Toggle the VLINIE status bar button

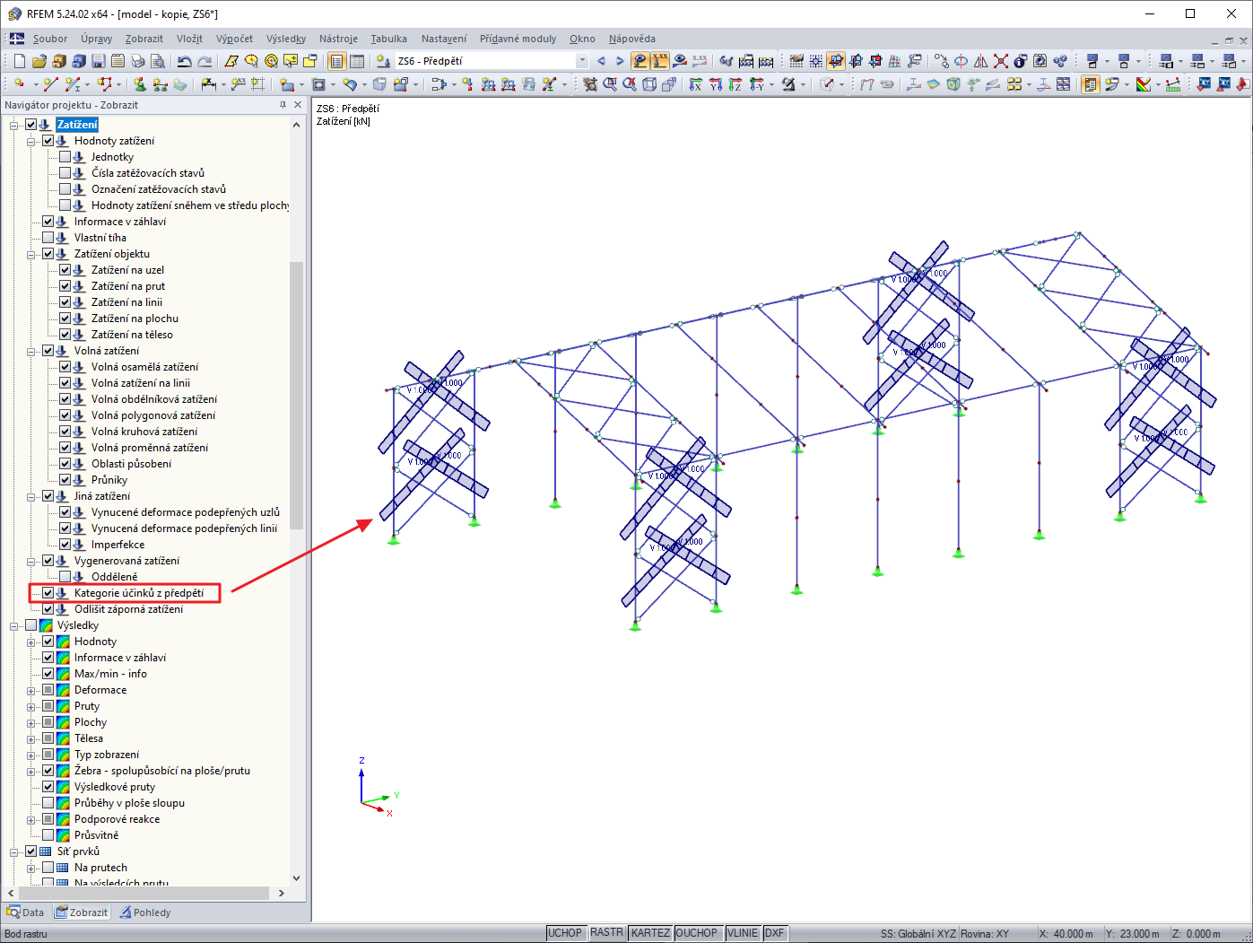[743, 933]
